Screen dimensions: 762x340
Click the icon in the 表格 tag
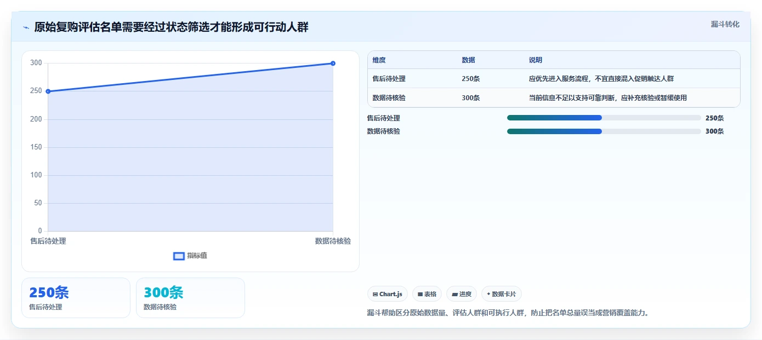pyautogui.click(x=420, y=294)
